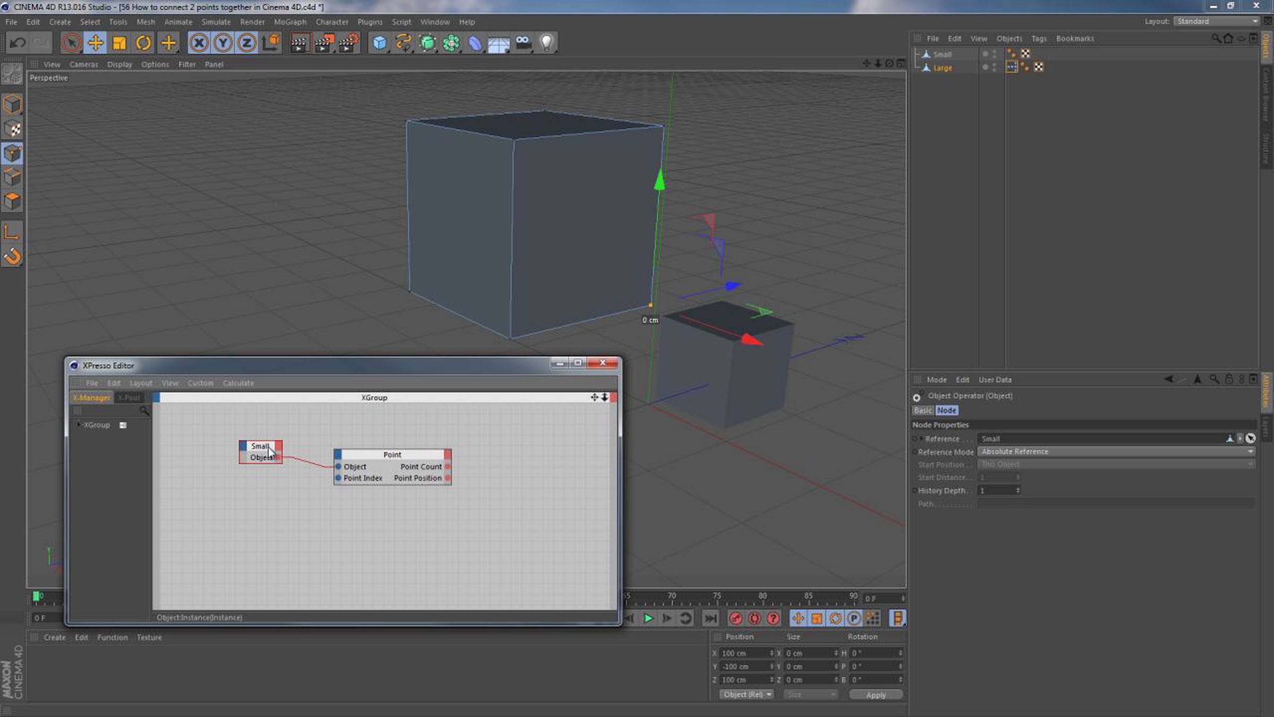Activate the Rotate tool

click(x=143, y=42)
